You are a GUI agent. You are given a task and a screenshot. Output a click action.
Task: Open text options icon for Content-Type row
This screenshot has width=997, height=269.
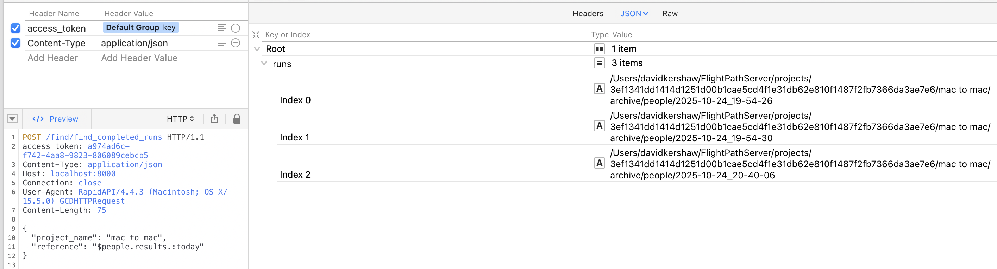[x=221, y=42]
